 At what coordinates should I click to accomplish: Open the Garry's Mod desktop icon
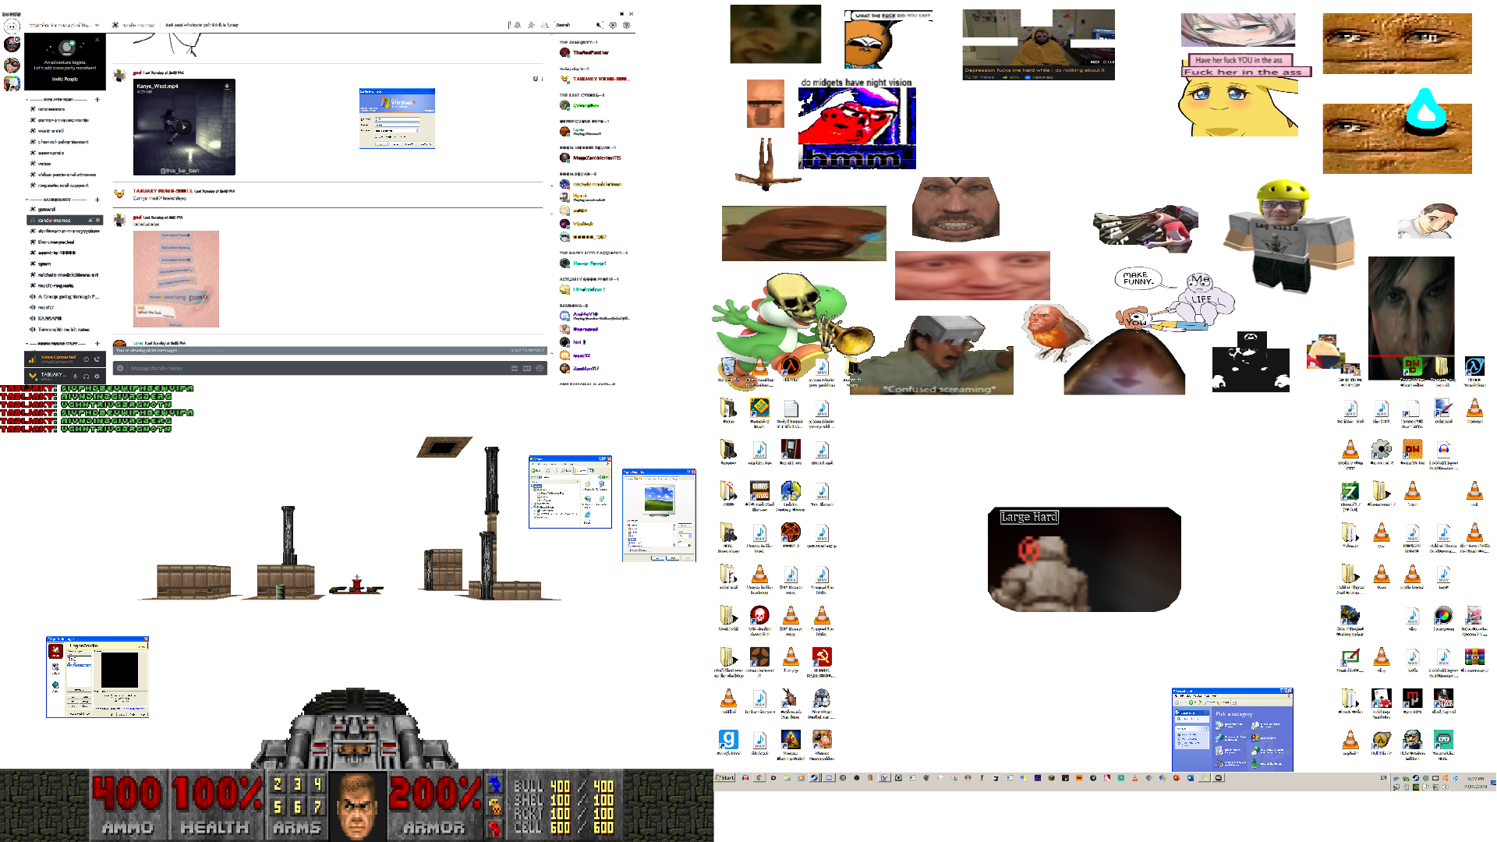tap(728, 741)
